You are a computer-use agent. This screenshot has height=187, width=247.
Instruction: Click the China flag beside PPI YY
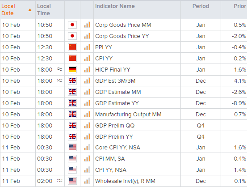pyautogui.click(x=72, y=47)
